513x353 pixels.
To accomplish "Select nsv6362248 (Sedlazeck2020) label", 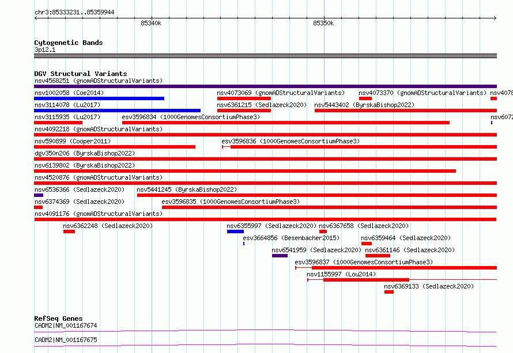I will pyautogui.click(x=108, y=226).
